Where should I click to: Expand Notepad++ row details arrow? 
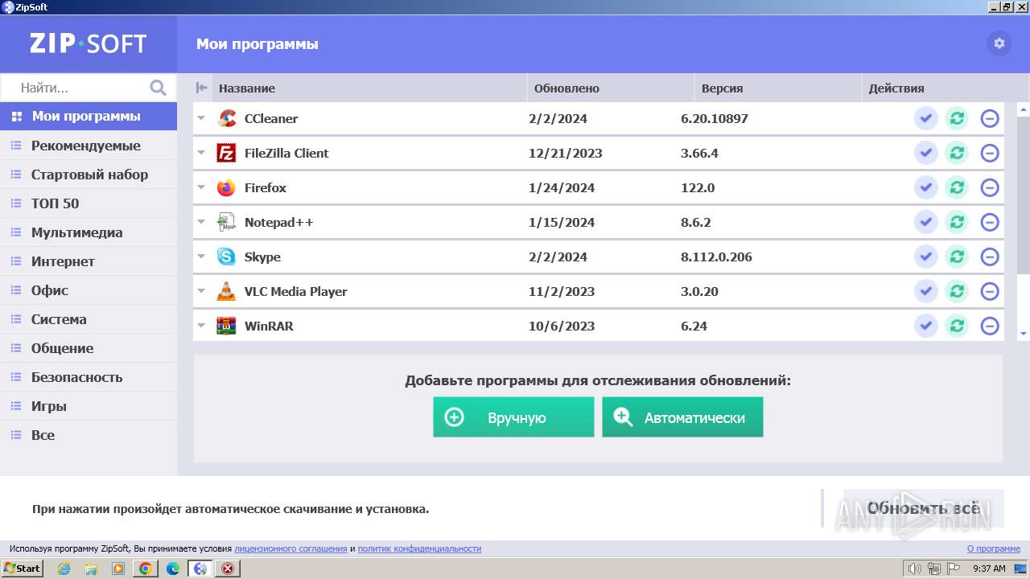[201, 222]
